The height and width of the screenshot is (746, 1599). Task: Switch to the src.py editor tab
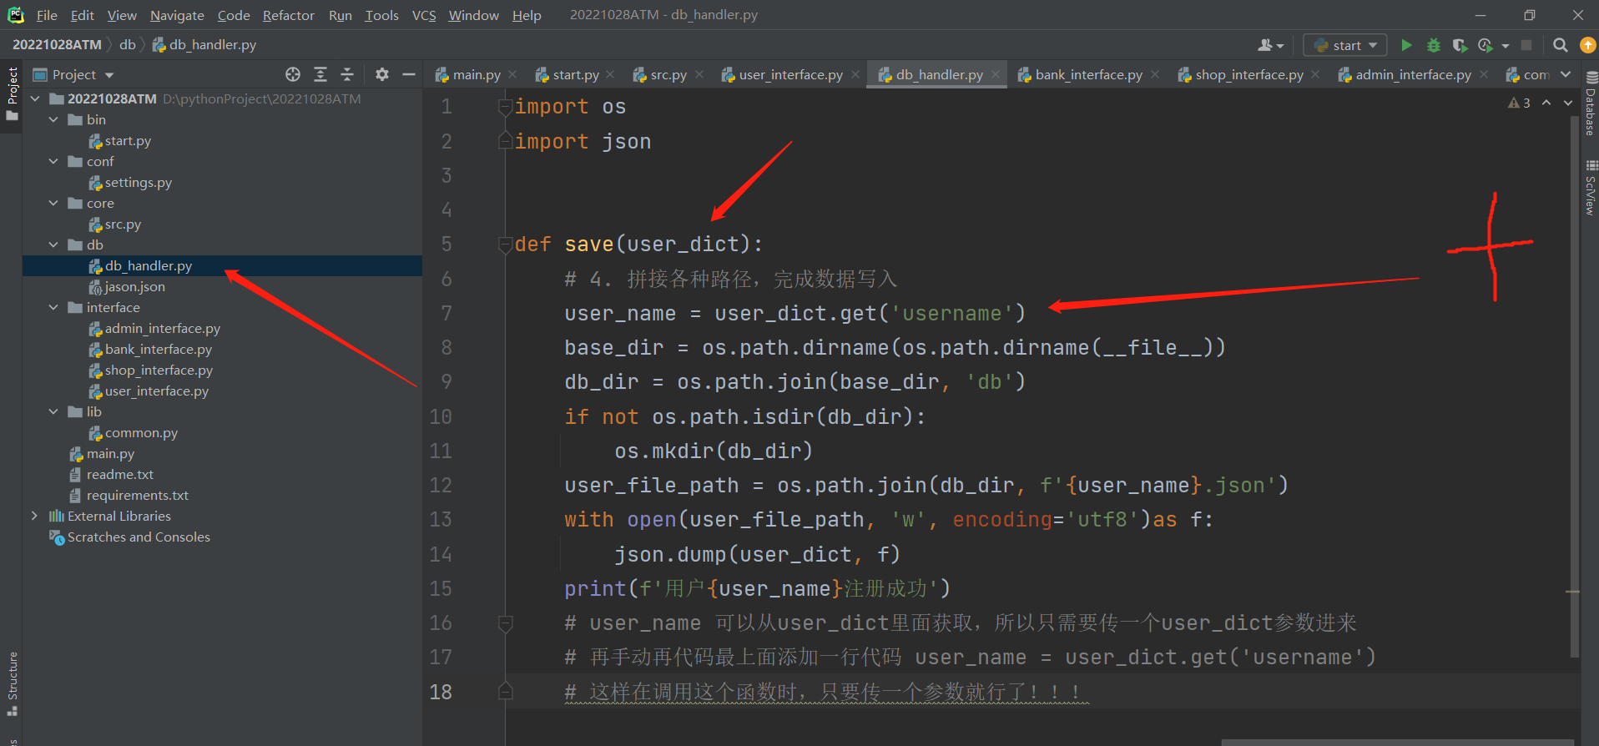pyautogui.click(x=668, y=74)
